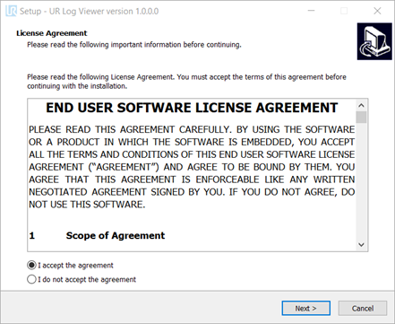Click the license scrollbar thumb

click(361, 118)
